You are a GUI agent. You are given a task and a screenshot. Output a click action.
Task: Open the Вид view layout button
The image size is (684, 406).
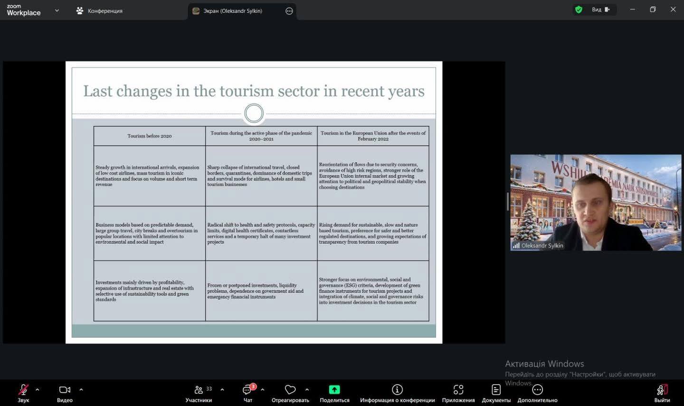tap(600, 9)
